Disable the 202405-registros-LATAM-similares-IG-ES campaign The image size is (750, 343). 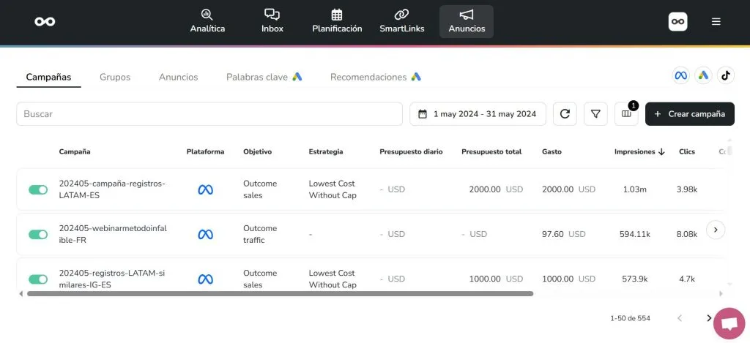(38, 279)
